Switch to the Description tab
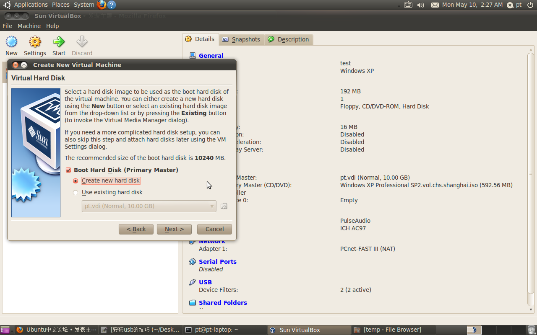 288,39
